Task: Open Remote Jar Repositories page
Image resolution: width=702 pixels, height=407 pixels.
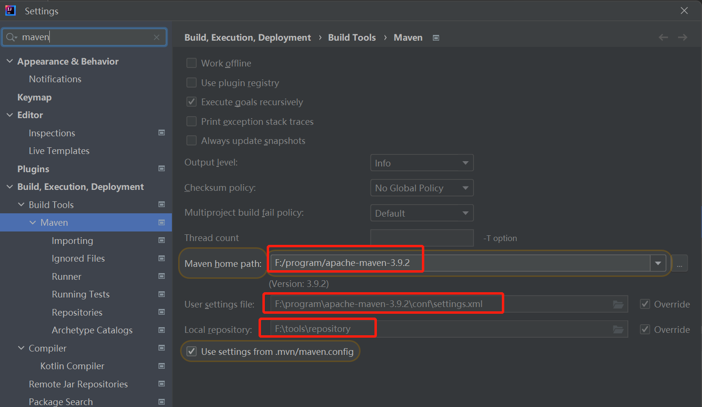Action: 78,384
